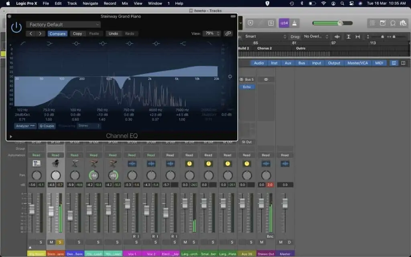This screenshot has height=257, width=411.
Task: Open the Track menu
Action: tap(72, 3)
